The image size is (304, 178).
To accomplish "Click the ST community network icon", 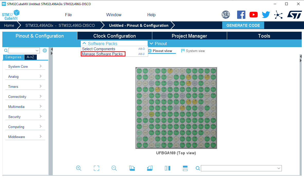I will point(278,15).
